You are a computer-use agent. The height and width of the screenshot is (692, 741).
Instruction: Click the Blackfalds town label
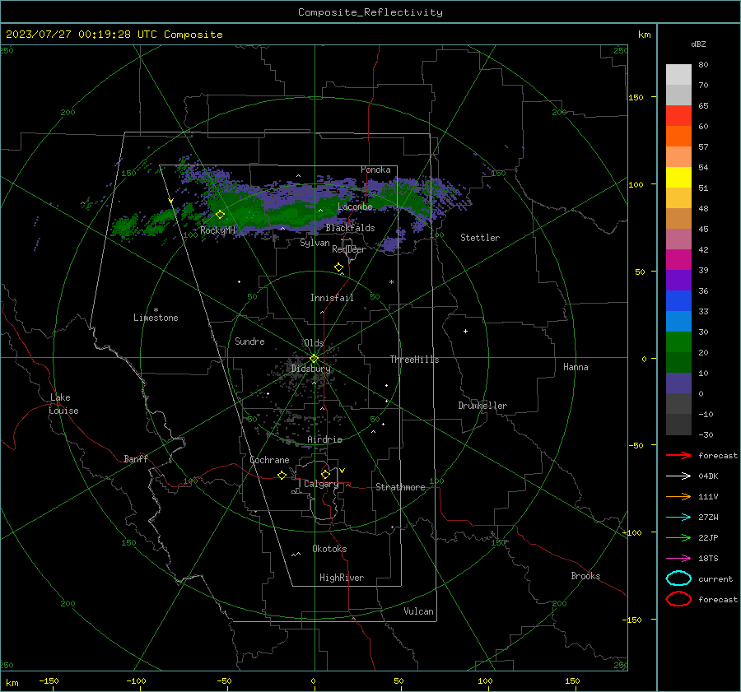(x=350, y=228)
